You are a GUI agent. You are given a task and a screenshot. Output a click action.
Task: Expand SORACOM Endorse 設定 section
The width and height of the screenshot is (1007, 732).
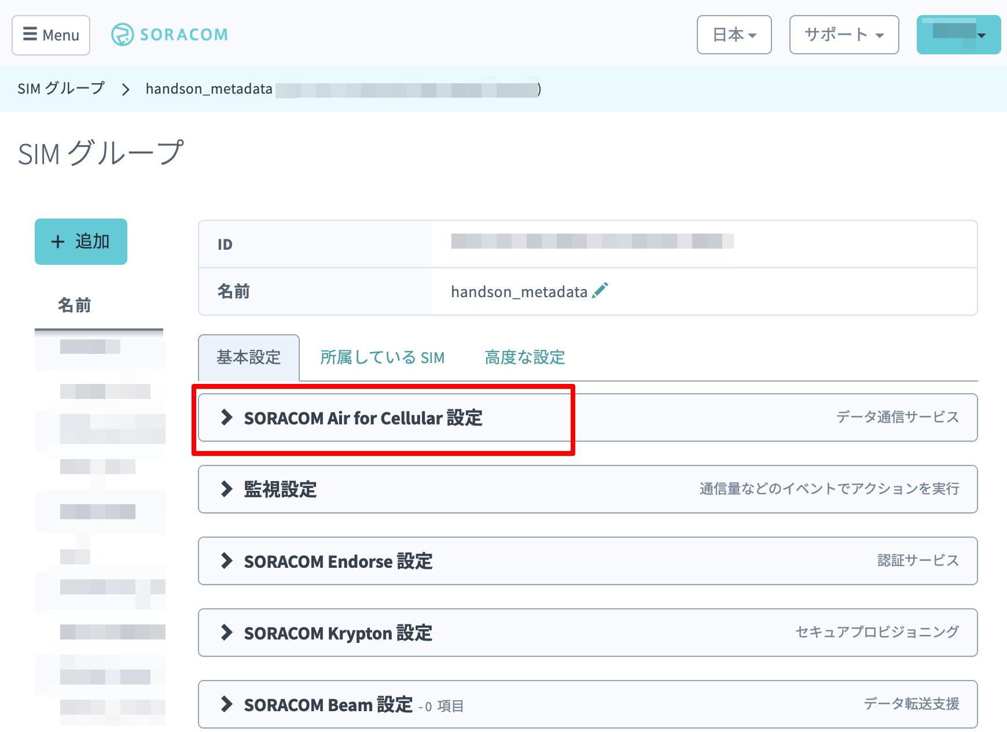pos(587,561)
